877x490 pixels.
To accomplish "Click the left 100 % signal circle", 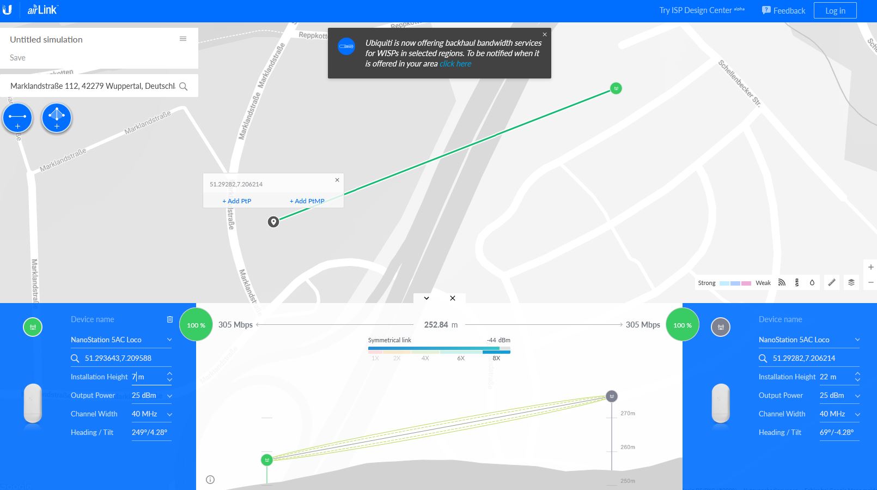I will click(196, 325).
